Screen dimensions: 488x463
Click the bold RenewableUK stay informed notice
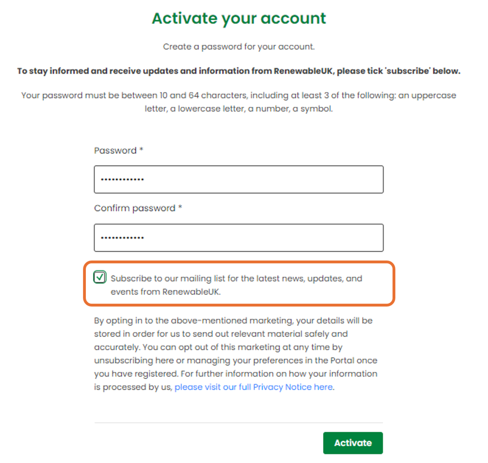[239, 71]
